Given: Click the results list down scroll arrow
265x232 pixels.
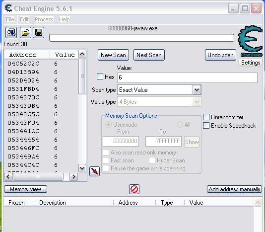Looking at the screenshot, I should [82, 168].
